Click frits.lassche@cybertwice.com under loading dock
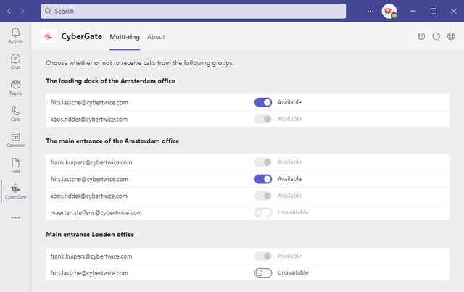 pyautogui.click(x=89, y=103)
